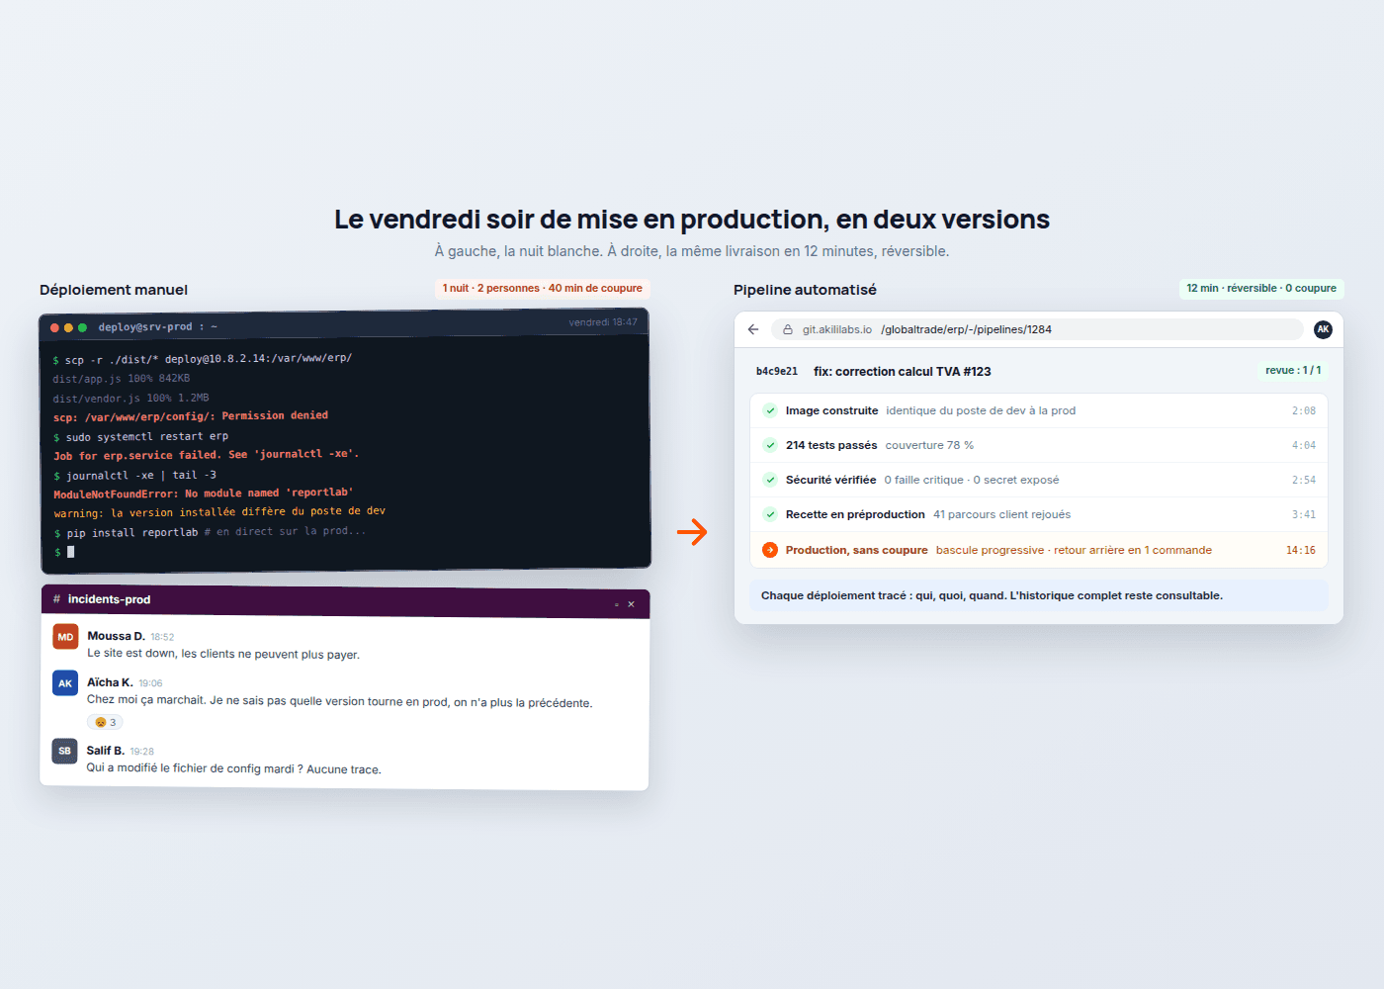
Task: Click the yellow terminal window dot
Action: (68, 327)
